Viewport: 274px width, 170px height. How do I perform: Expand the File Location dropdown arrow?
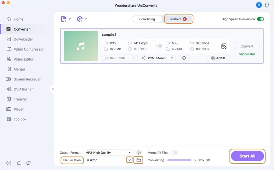129,160
